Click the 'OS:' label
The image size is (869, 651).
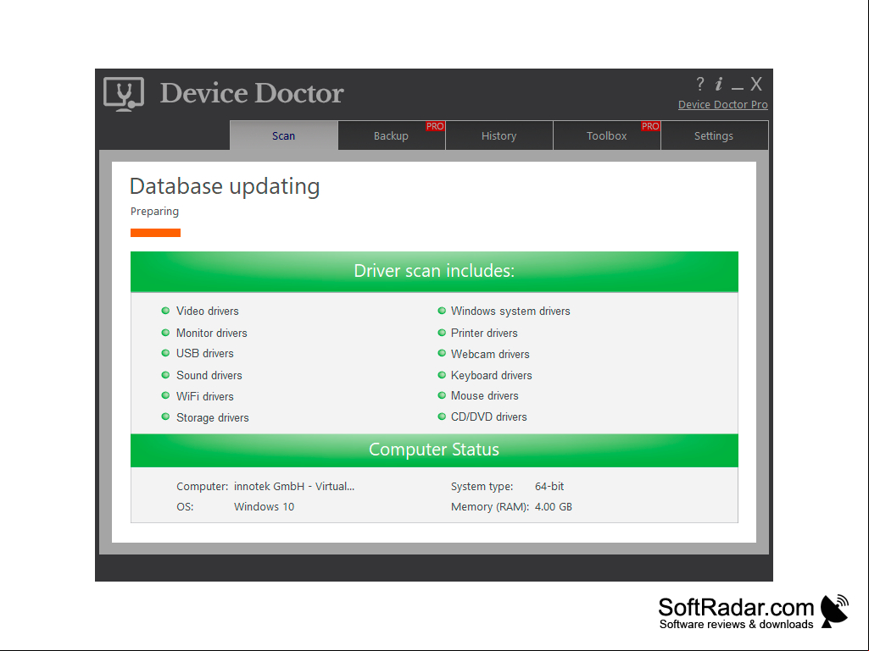point(185,506)
